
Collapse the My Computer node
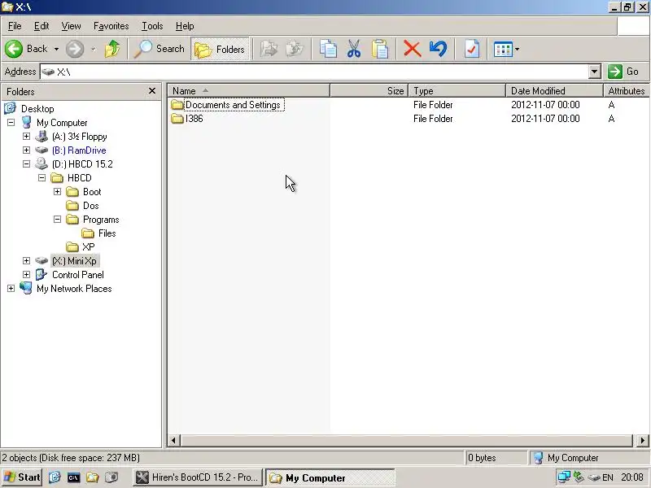point(11,123)
